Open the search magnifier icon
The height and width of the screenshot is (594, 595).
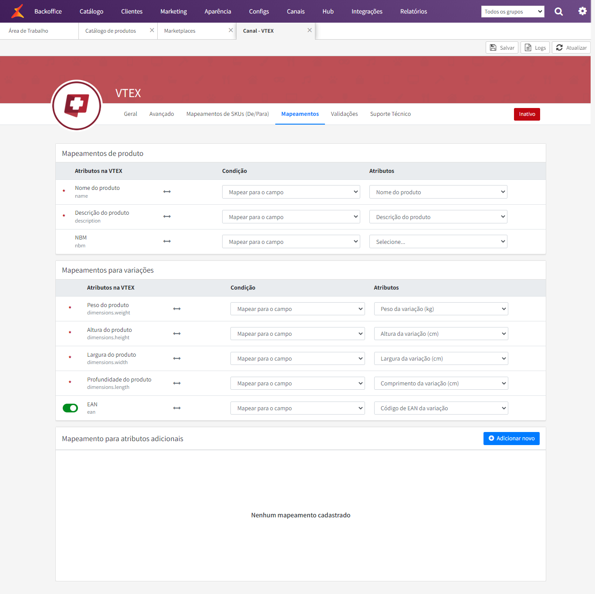[558, 12]
